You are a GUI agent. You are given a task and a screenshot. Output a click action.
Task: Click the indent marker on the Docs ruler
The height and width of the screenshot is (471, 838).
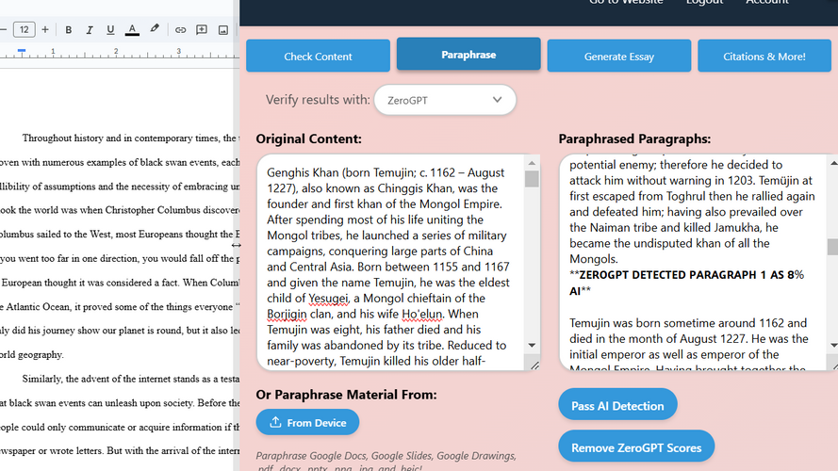(22, 50)
